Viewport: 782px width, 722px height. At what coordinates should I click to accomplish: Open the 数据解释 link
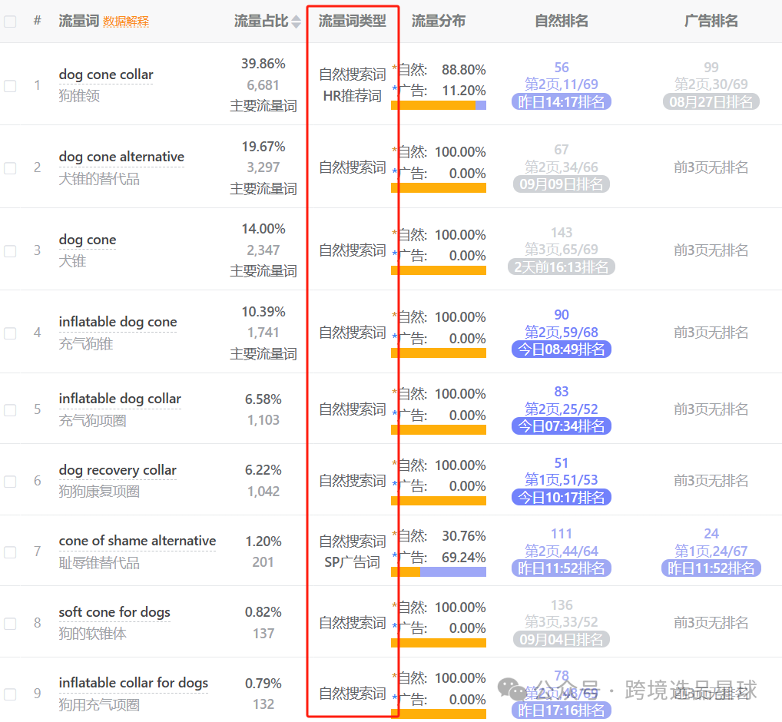[126, 22]
